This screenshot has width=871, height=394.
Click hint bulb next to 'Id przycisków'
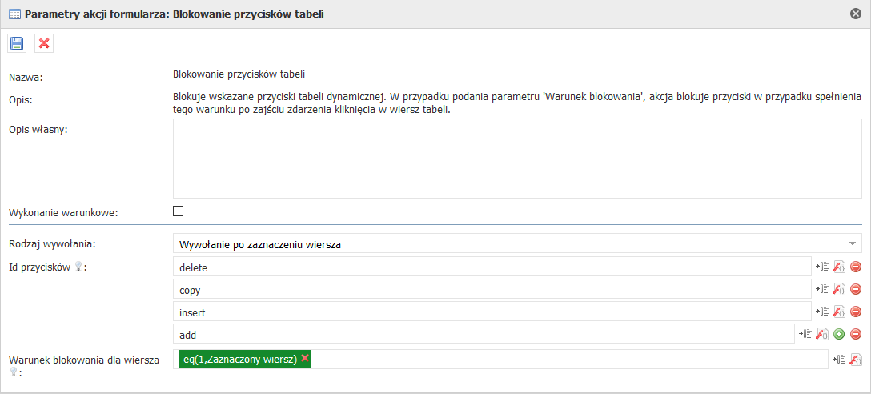pyautogui.click(x=78, y=267)
